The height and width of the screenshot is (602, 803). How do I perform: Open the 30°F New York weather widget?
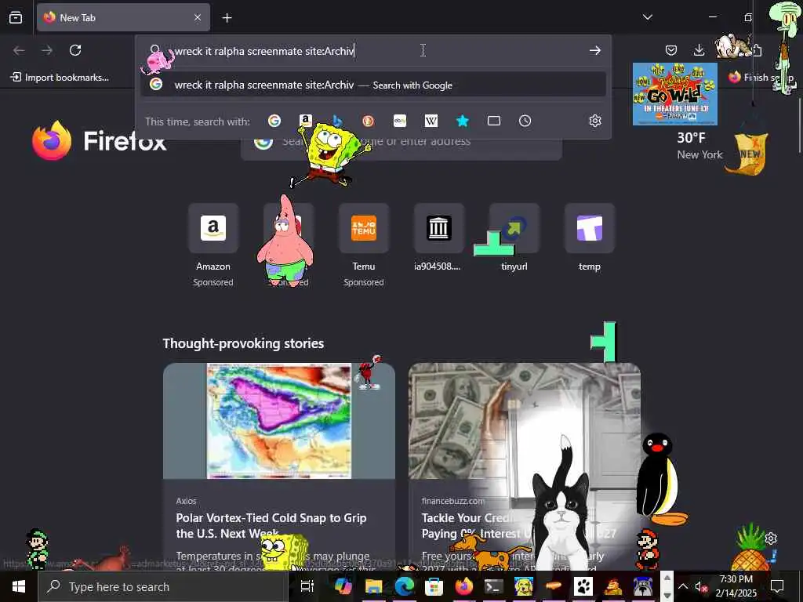point(699,146)
